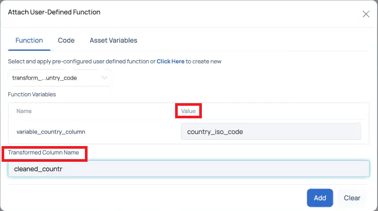The height and width of the screenshot is (211, 378).
Task: Open the transform_...untry_code function dropdown
Action: 60,78
